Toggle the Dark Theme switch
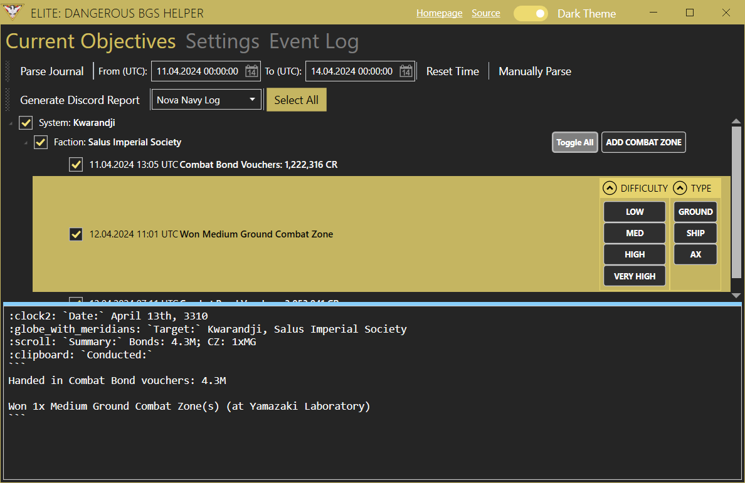This screenshot has width=745, height=483. point(531,13)
